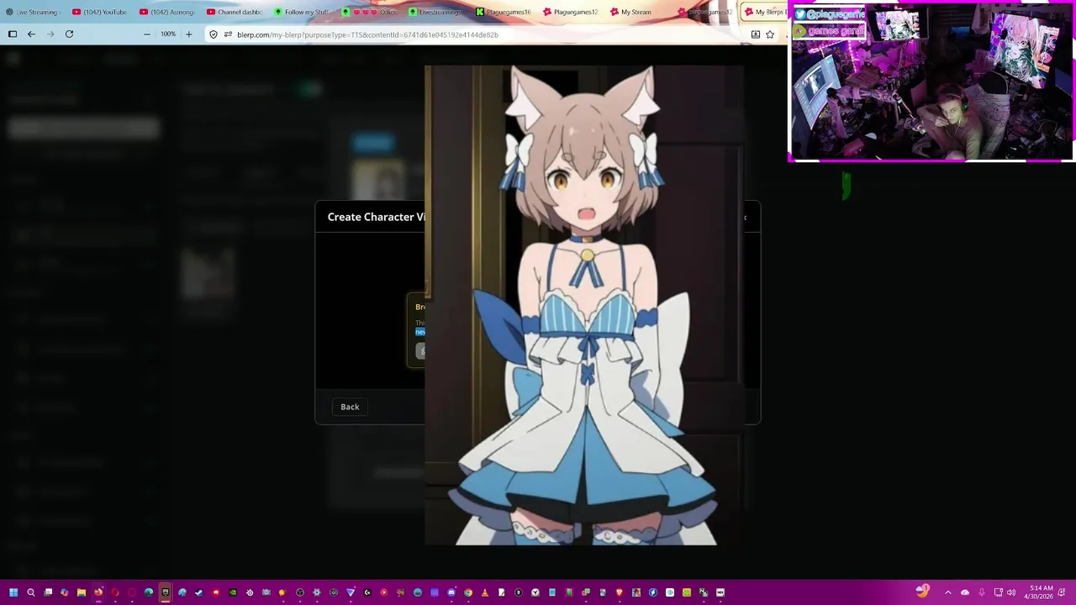Open NVIDIA app from the taskbar
This screenshot has height=605, width=1076.
[233, 592]
